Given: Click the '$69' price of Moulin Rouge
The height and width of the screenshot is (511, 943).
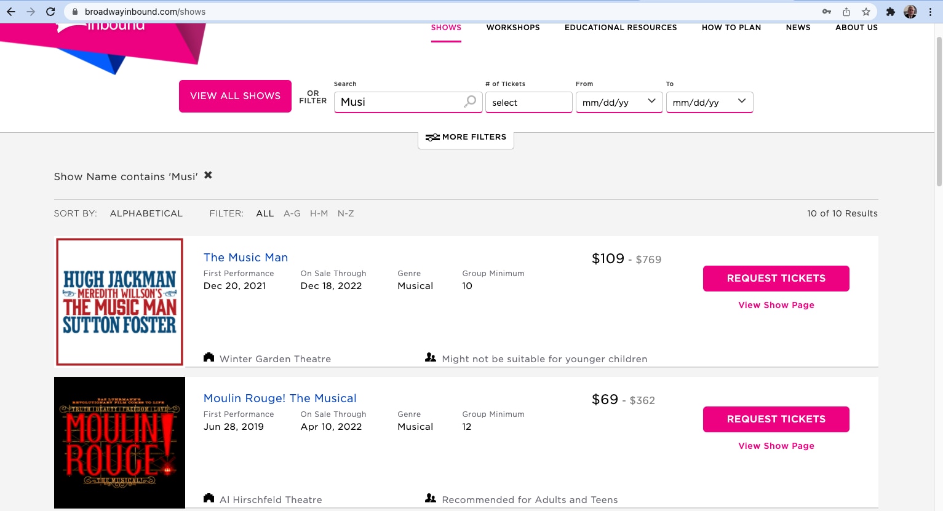Looking at the screenshot, I should click(605, 400).
